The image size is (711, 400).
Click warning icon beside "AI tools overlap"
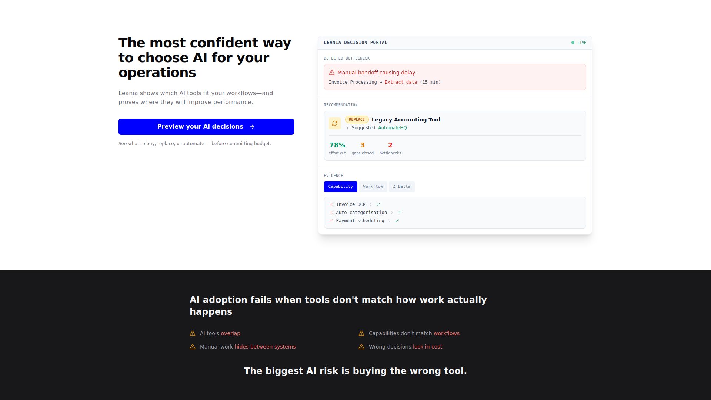click(193, 334)
